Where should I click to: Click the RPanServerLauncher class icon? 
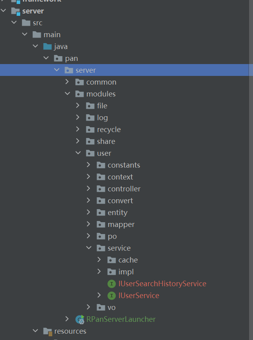80,319
